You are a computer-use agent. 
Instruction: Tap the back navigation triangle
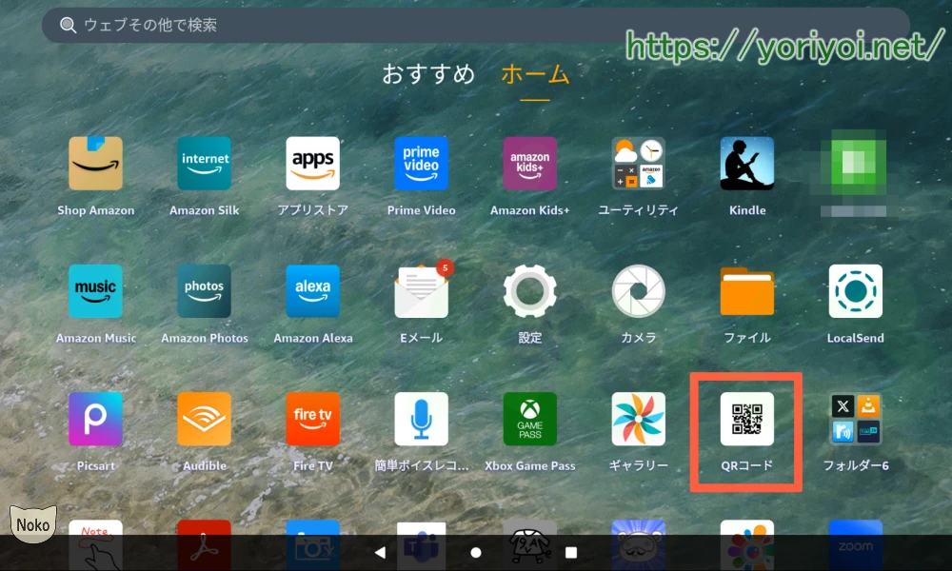(x=380, y=552)
